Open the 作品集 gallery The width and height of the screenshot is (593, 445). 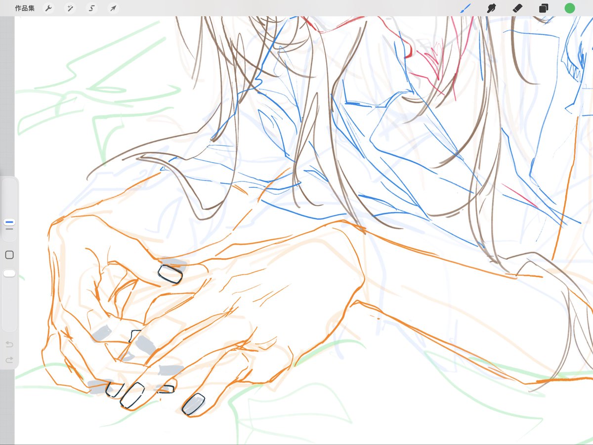pos(25,8)
